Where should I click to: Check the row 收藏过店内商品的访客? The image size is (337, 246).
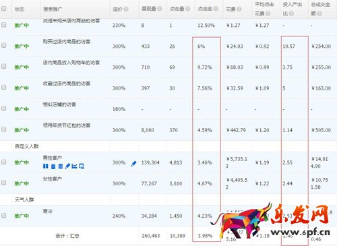pyautogui.click(x=4, y=87)
